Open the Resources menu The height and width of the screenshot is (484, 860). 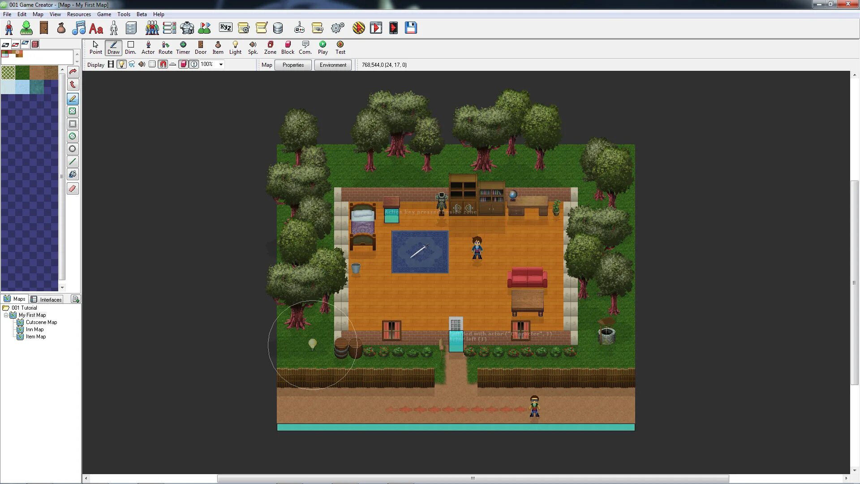[78, 13]
